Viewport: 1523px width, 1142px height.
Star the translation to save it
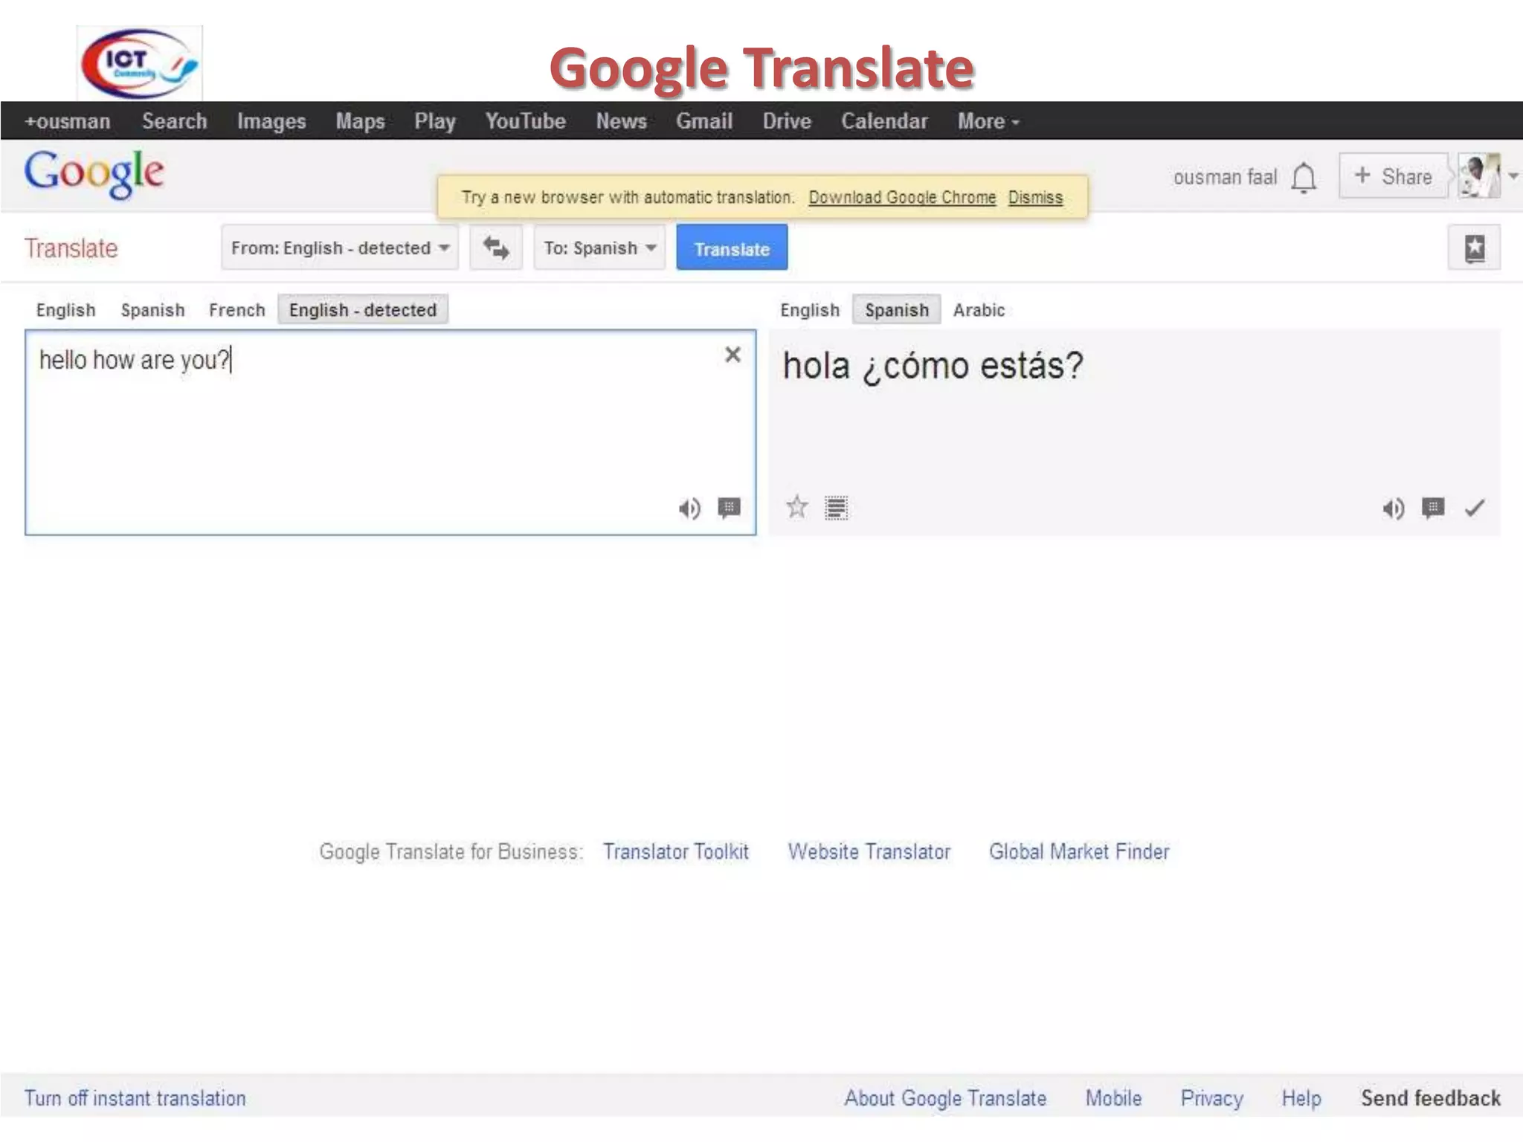tap(796, 507)
